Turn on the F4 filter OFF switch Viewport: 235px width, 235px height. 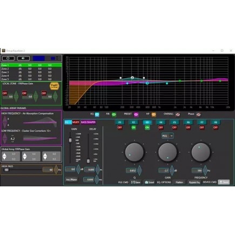click(x=161, y=127)
